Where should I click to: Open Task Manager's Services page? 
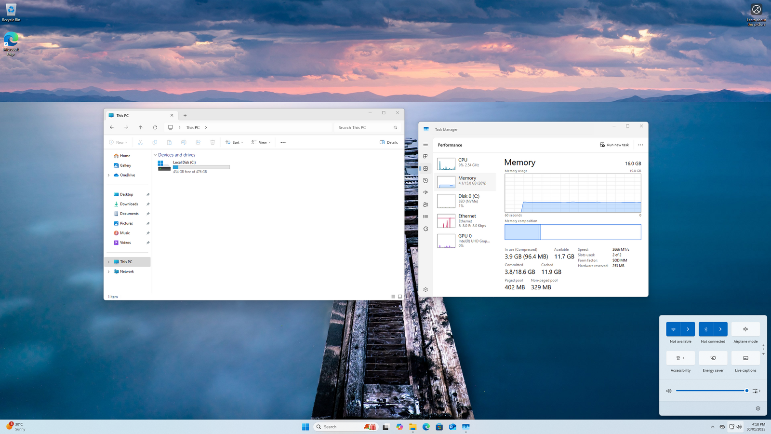425,229
